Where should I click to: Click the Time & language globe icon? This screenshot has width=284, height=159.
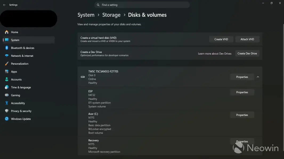(7, 87)
